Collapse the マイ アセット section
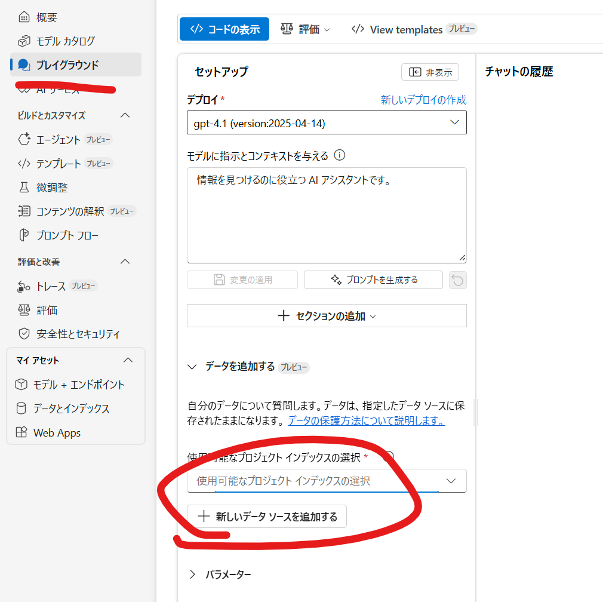Viewport: 603px width, 602px height. pos(128,361)
